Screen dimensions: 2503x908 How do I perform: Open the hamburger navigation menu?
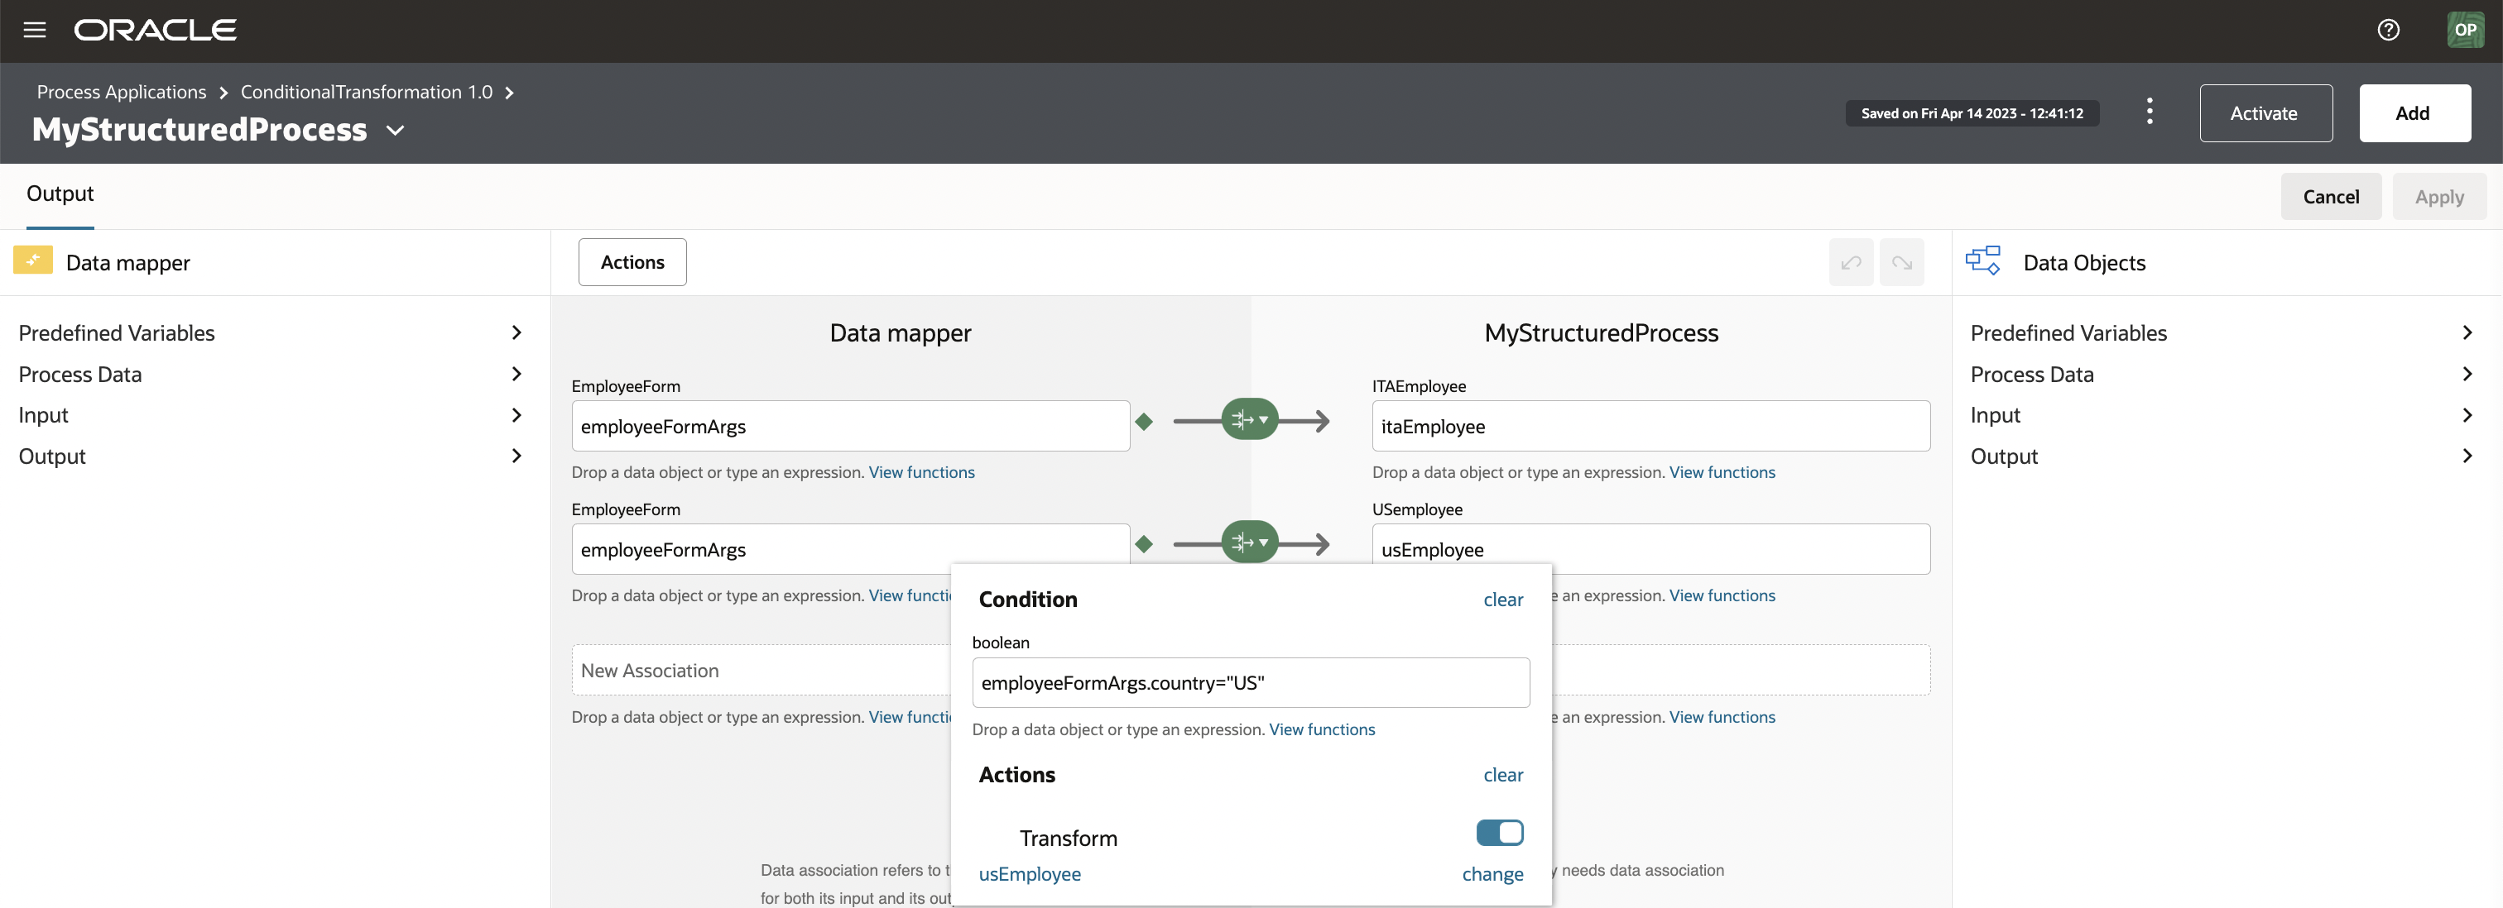coord(35,30)
